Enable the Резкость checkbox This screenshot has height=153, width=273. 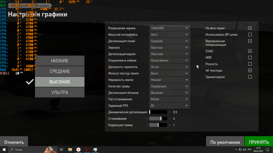250,64
